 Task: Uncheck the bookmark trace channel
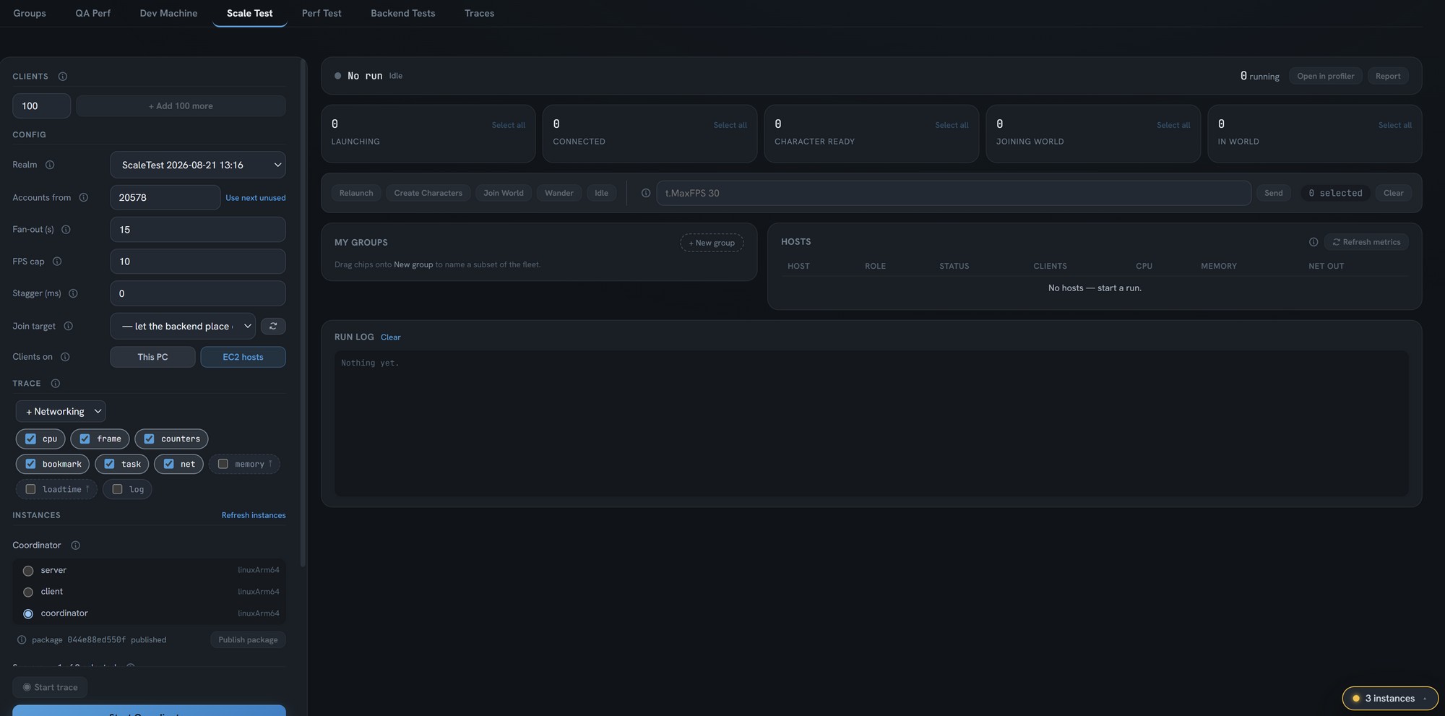(30, 464)
